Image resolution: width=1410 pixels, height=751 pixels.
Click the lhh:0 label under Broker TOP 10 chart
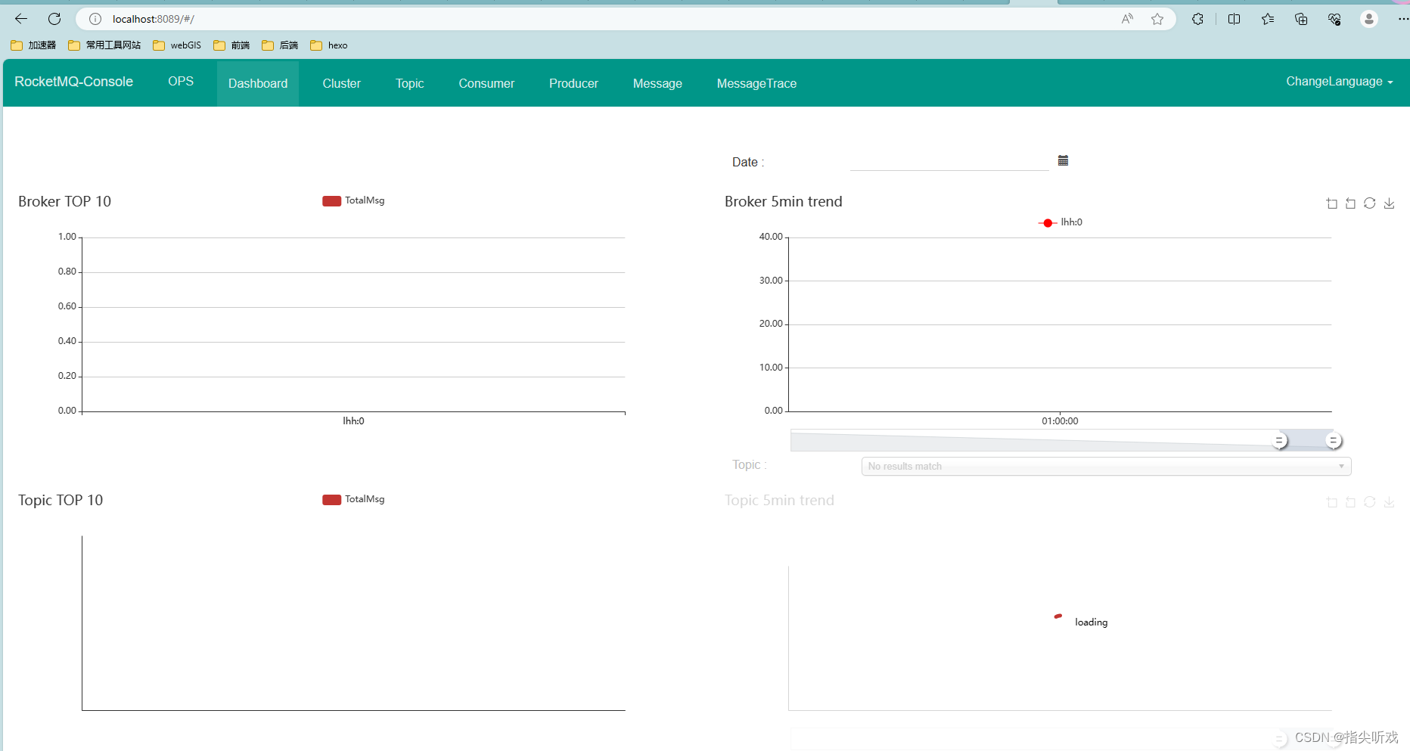click(353, 421)
